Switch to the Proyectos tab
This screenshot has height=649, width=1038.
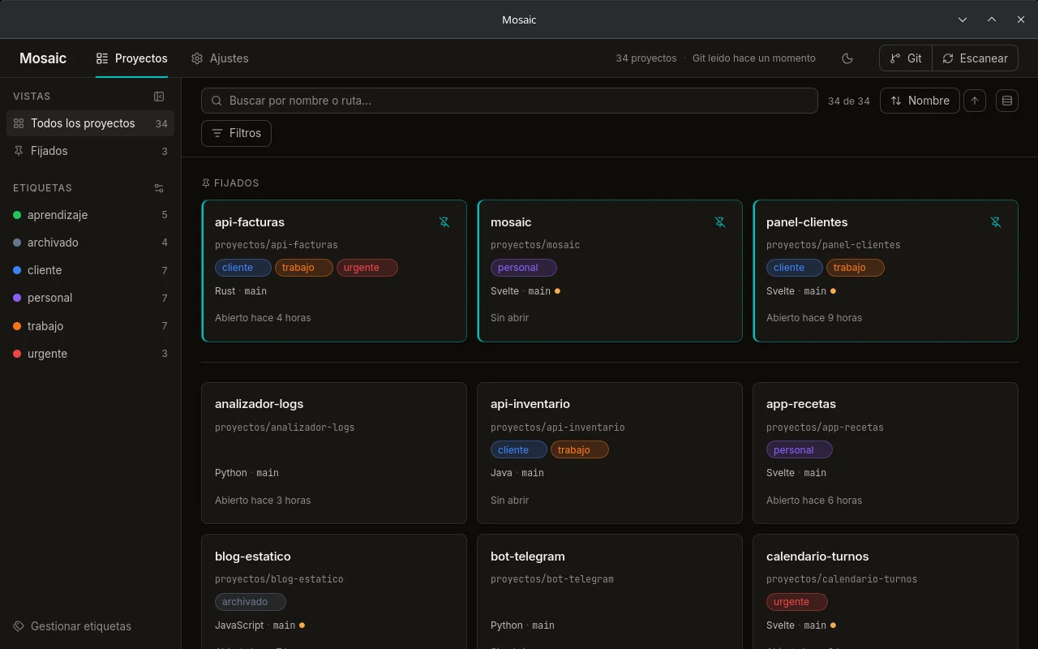click(x=131, y=58)
